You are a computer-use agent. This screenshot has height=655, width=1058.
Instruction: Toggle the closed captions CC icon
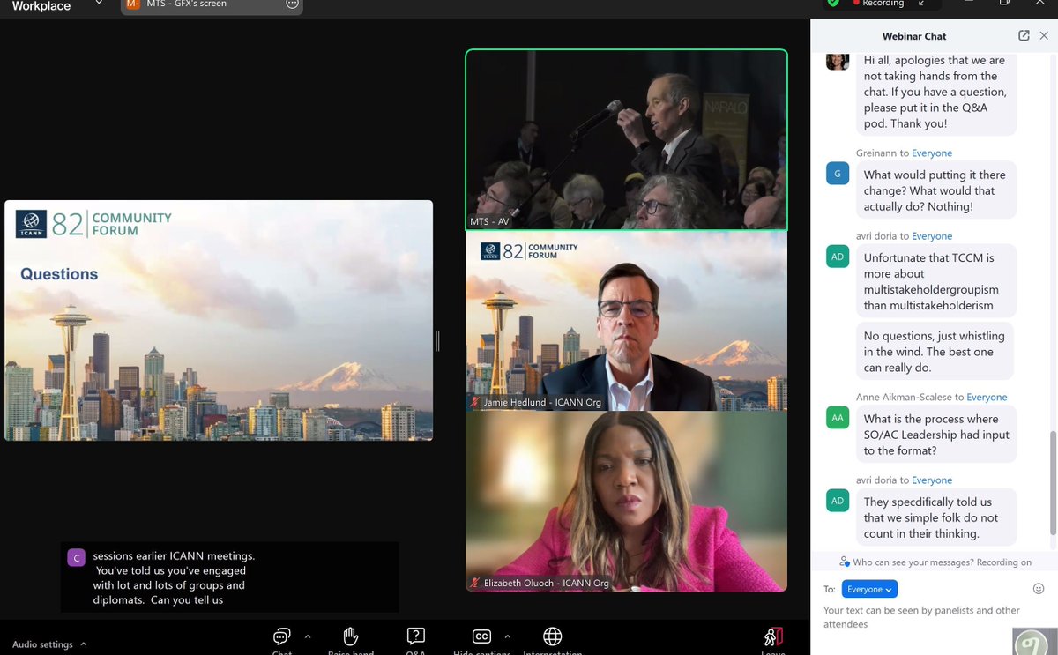pos(481,636)
